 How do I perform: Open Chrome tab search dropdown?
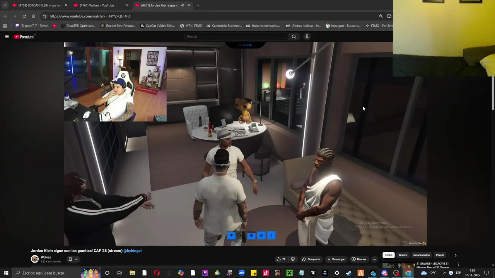[5, 5]
